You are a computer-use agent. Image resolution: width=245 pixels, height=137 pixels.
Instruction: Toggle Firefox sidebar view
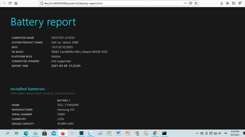(x=234, y=3)
